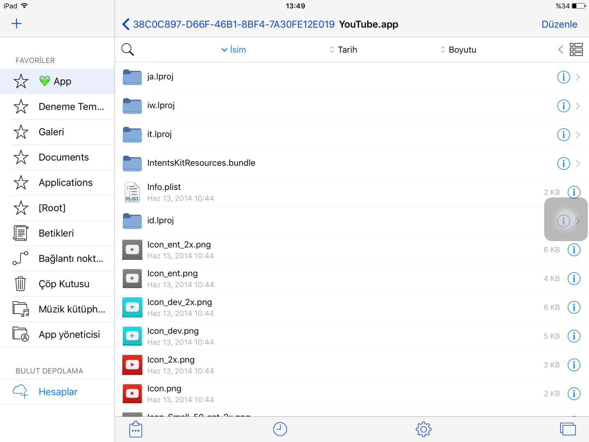Tap the 13:49 clock in status bar
The height and width of the screenshot is (442, 589).
pos(295,6)
